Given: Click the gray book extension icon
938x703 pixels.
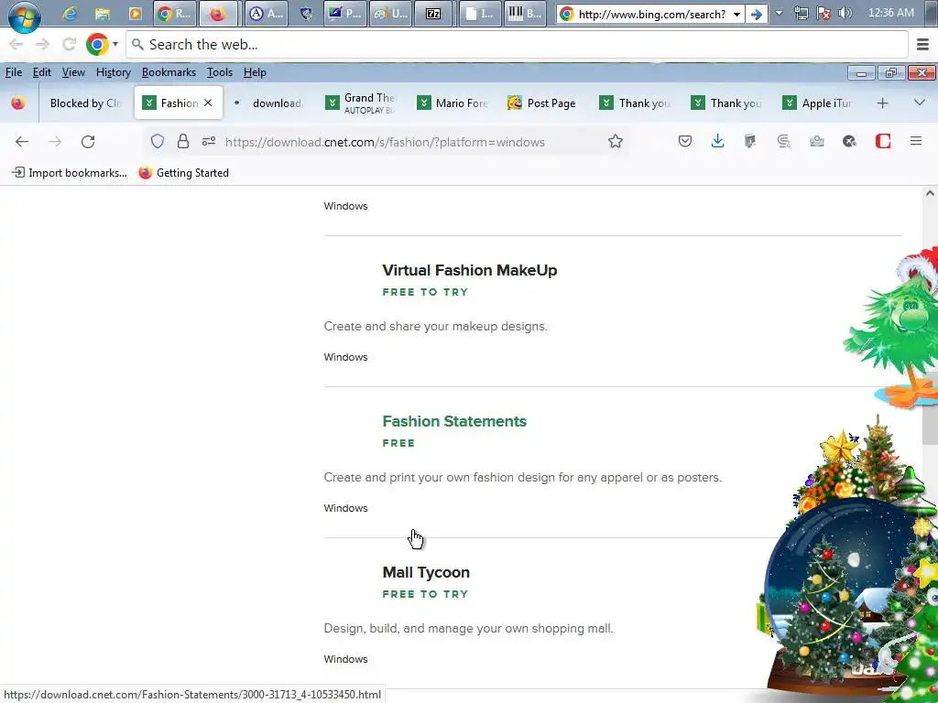Looking at the screenshot, I should tap(750, 141).
